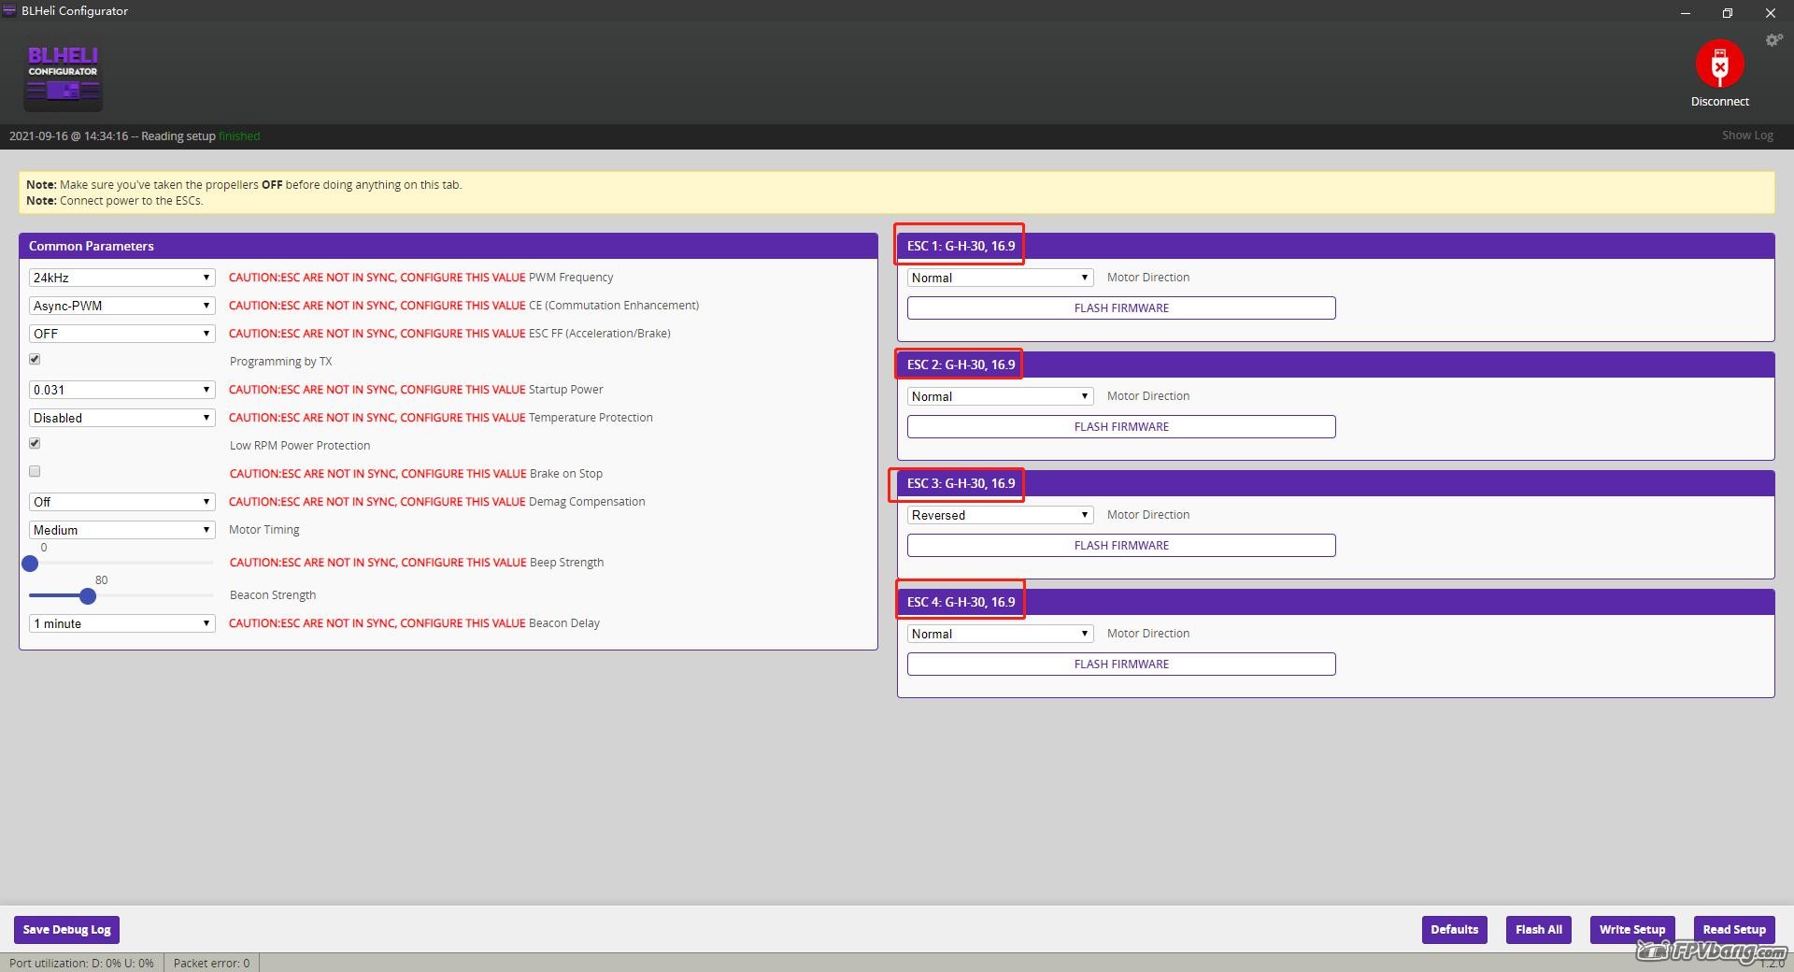Open the settings gear icon
The width and height of the screenshot is (1794, 972).
(1773, 40)
